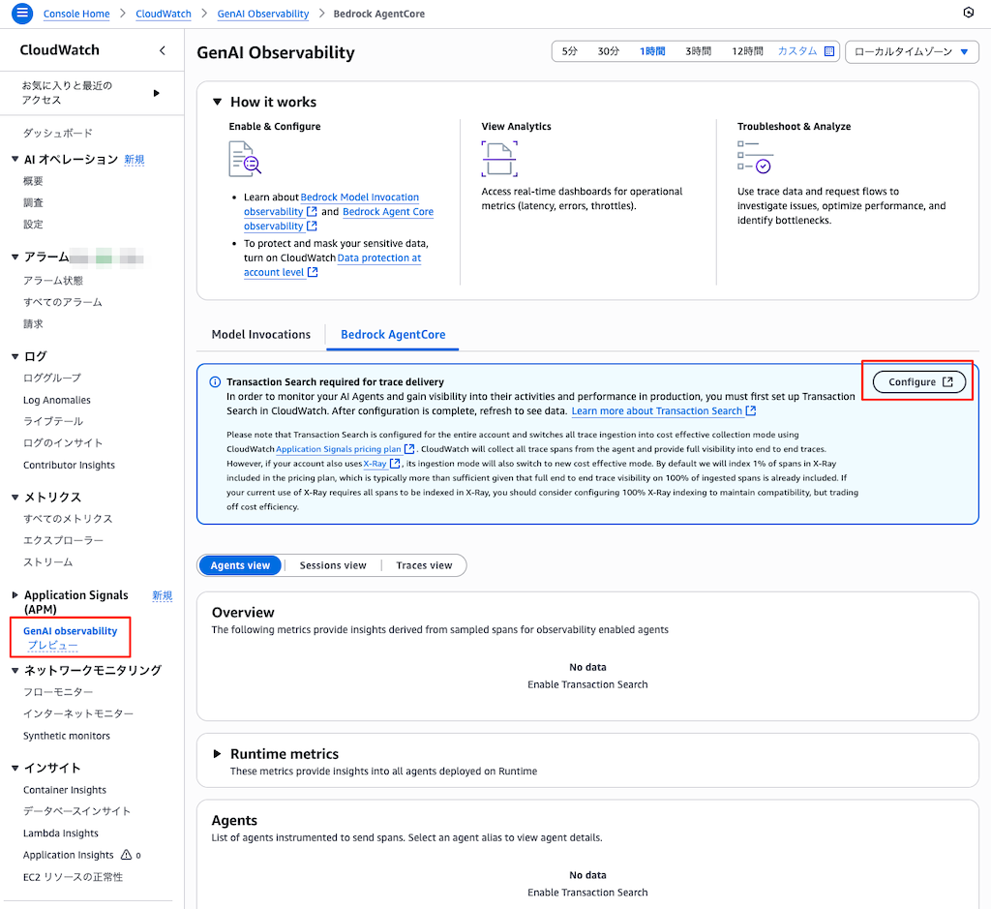Open Application Signals pricing plan link
Viewport: 991px width, 909px height.
(x=339, y=449)
